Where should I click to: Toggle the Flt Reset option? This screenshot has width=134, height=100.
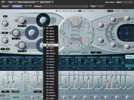coord(121,11)
